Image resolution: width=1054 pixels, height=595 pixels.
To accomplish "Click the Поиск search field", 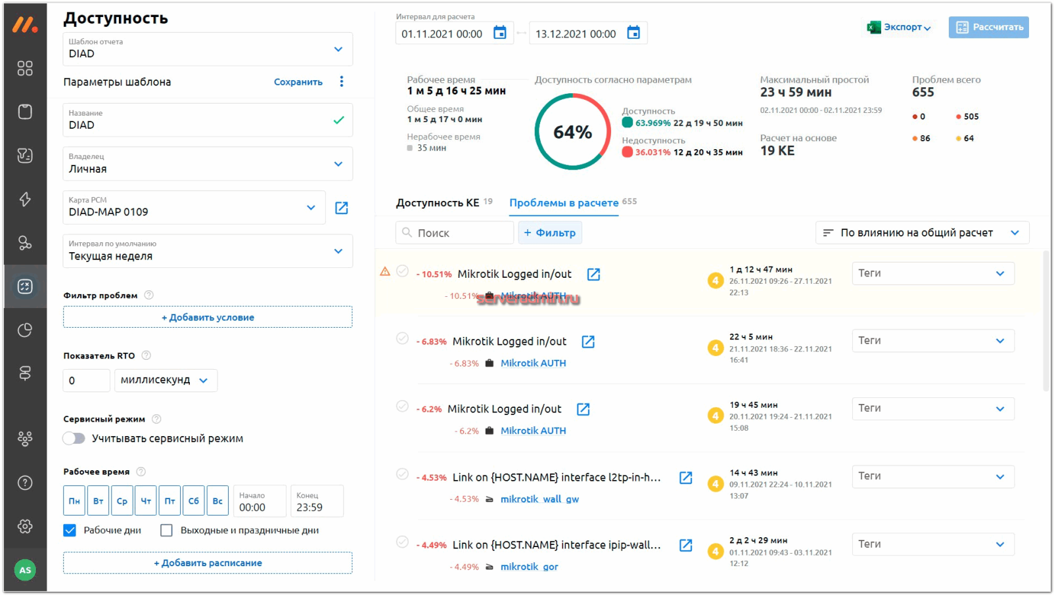I will pos(455,232).
